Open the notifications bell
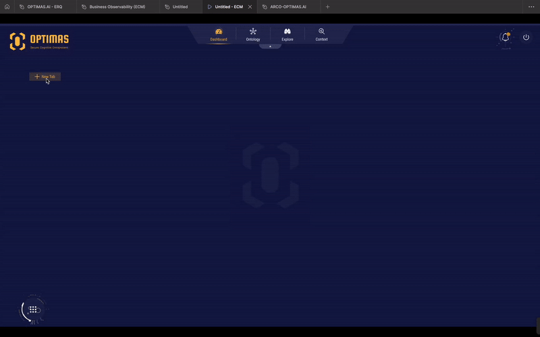Viewport: 540px width, 337px height. tap(505, 37)
